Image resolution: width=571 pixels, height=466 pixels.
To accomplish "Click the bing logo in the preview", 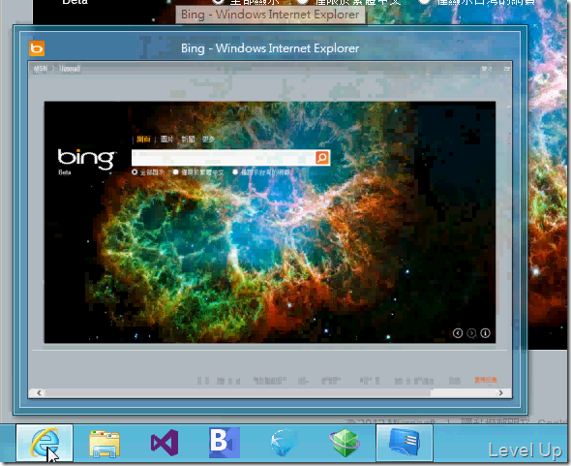I will click(x=87, y=158).
